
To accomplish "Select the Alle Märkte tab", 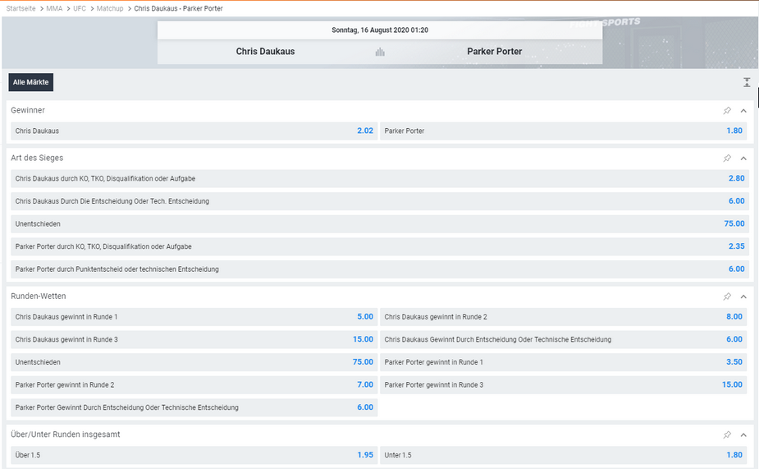I will (31, 82).
